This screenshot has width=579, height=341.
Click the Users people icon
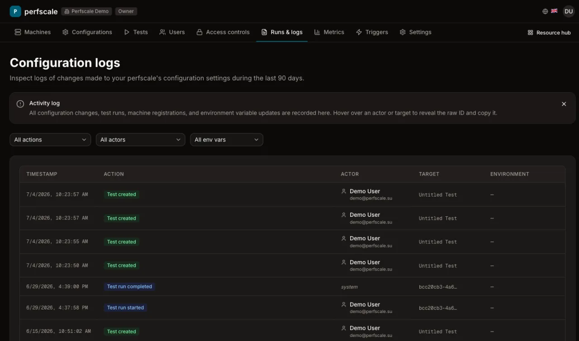[x=162, y=32]
